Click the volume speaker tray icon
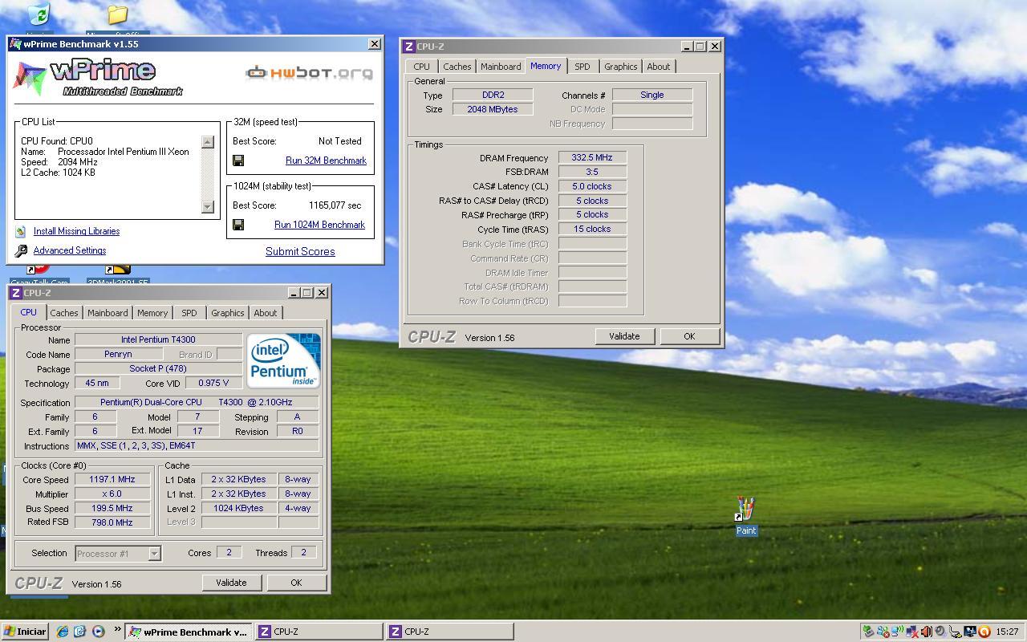 [x=926, y=632]
